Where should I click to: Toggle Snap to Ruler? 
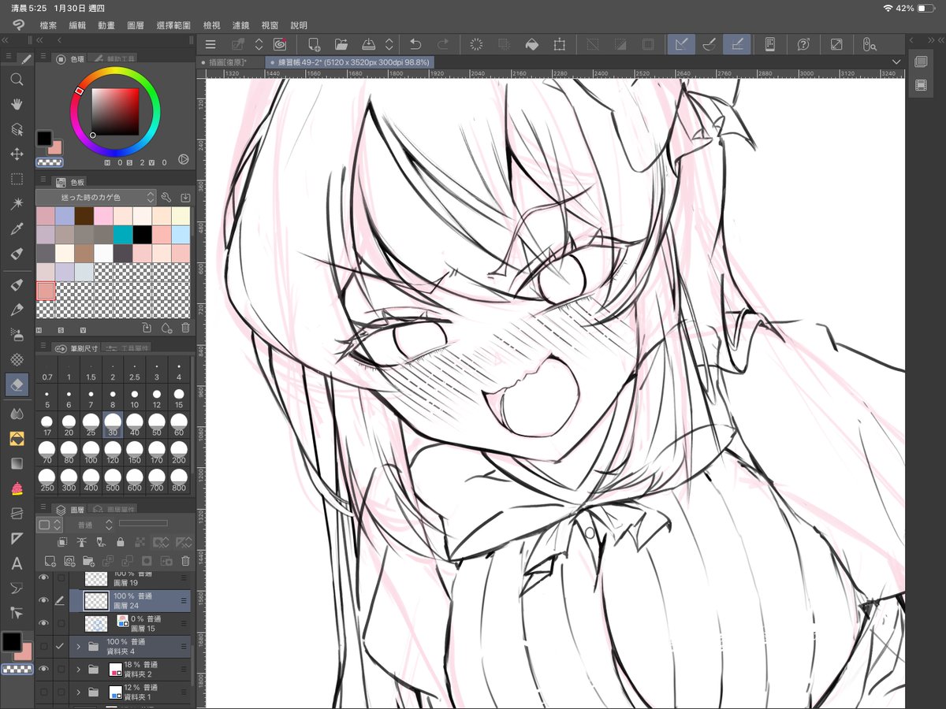(681, 45)
